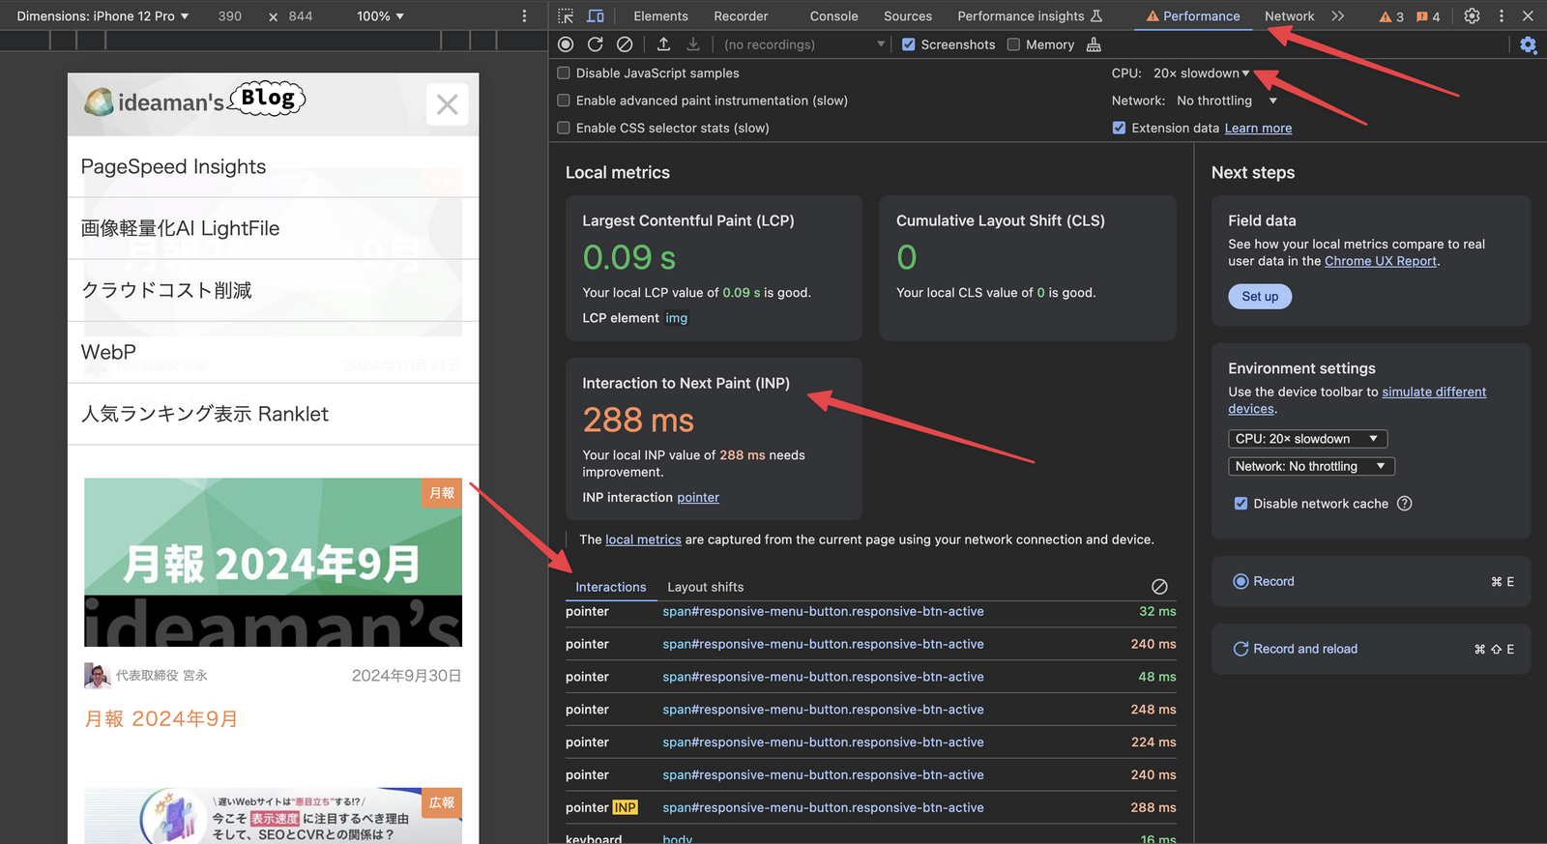
Task: Switch to the Recorder tab
Action: click(741, 16)
